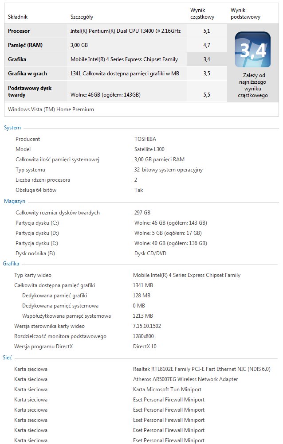Click the Grafika w grach row label
Screen dimensions: 283x444
coord(28,74)
